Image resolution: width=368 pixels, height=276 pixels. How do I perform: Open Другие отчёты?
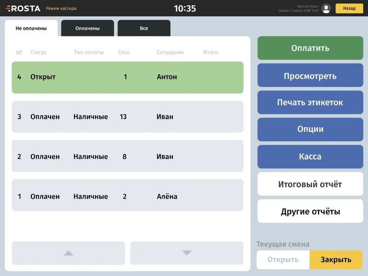[310, 211]
